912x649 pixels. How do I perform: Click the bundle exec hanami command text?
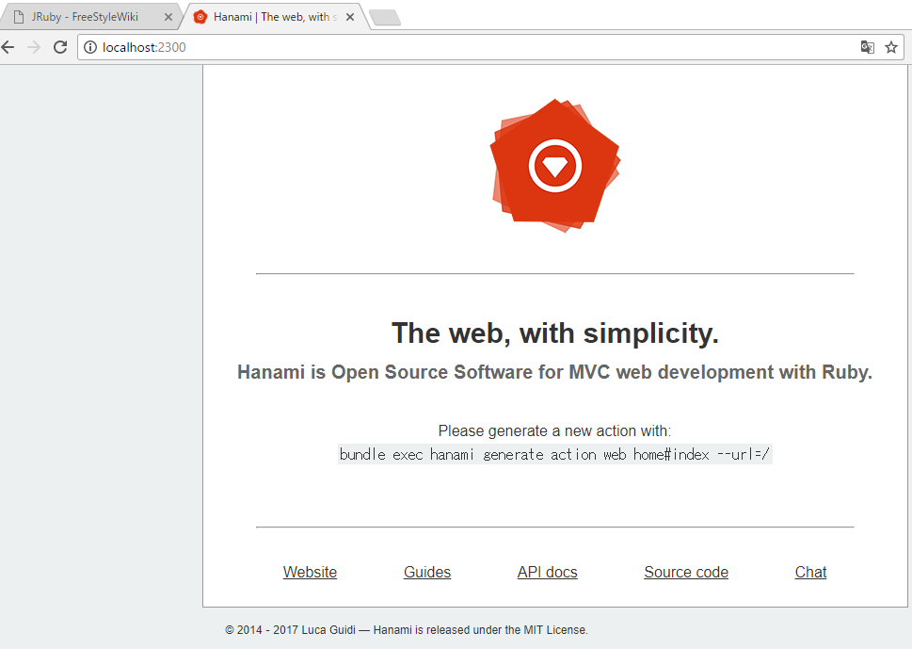coord(555,454)
